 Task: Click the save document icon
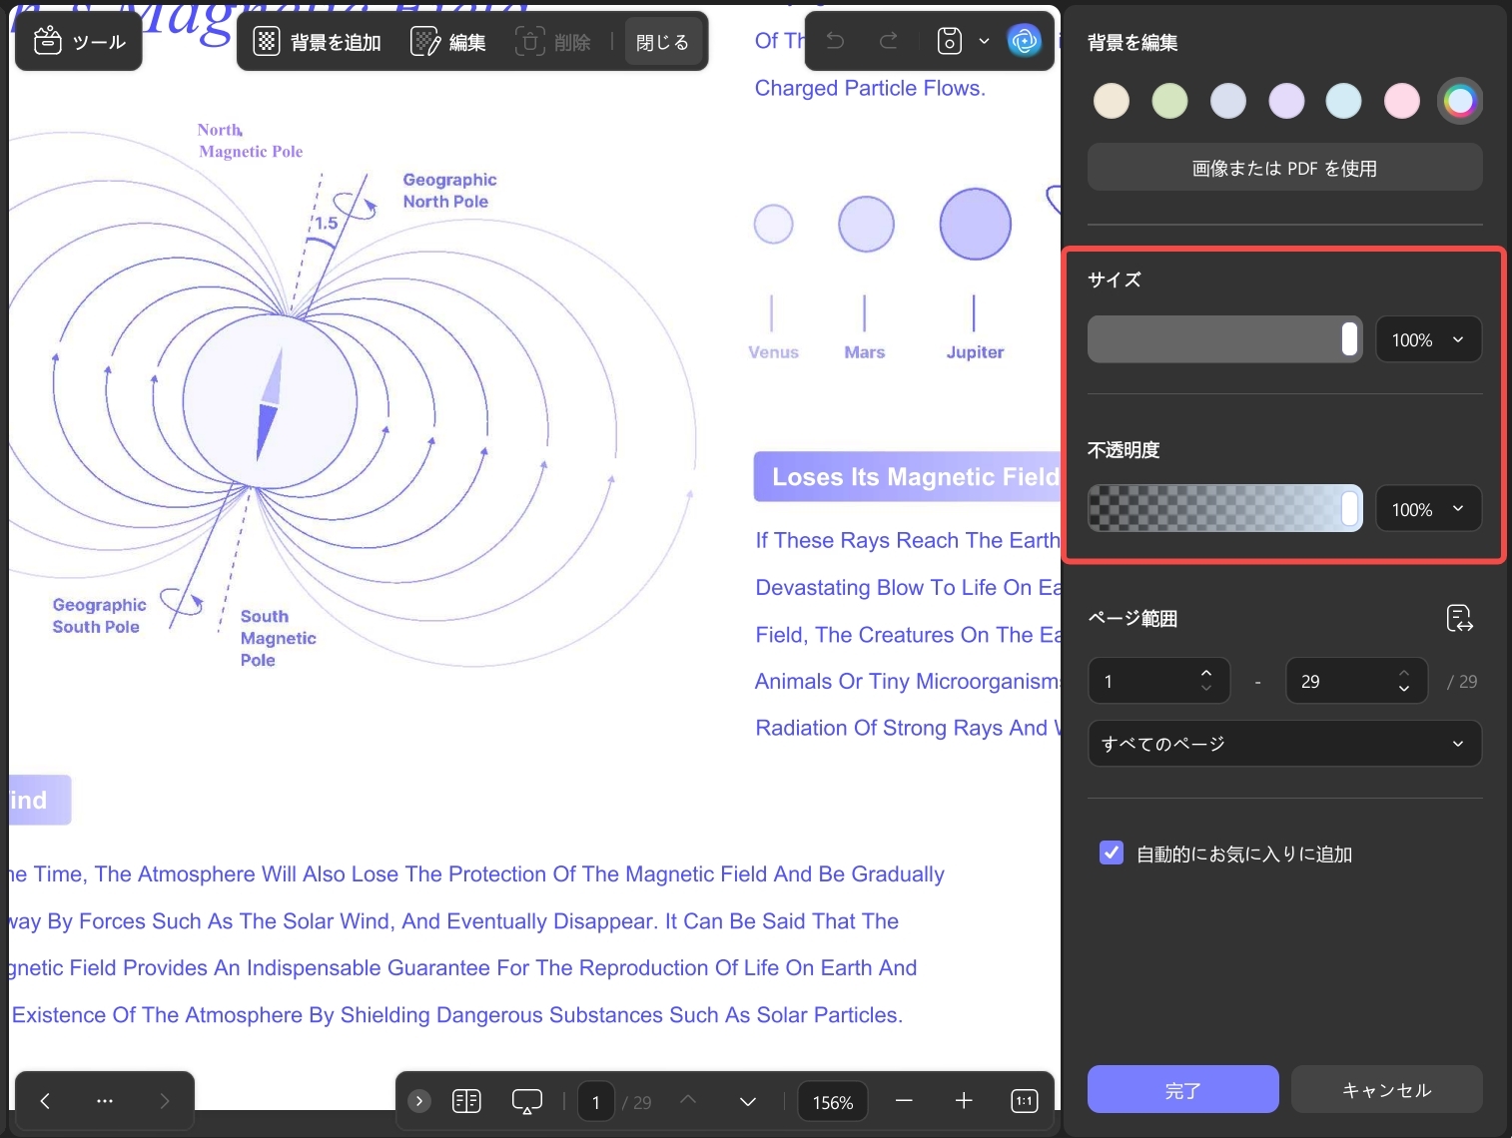(950, 41)
